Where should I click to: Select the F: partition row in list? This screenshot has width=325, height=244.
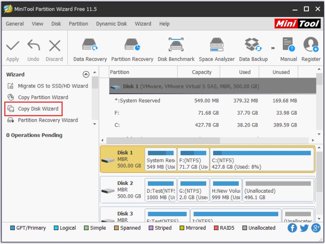pos(213,113)
